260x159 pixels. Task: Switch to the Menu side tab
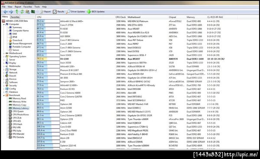point(5,17)
